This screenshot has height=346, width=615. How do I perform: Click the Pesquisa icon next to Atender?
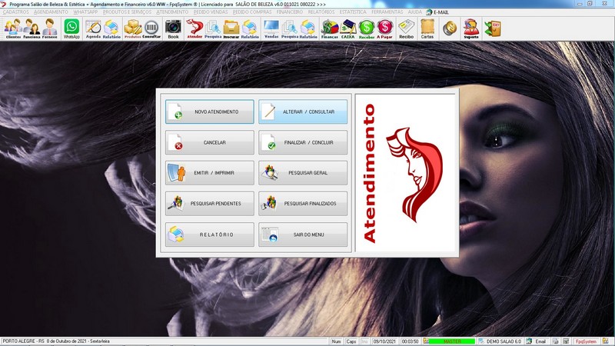tap(213, 28)
